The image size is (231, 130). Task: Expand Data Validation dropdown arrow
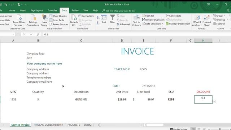[x=162, y=24]
